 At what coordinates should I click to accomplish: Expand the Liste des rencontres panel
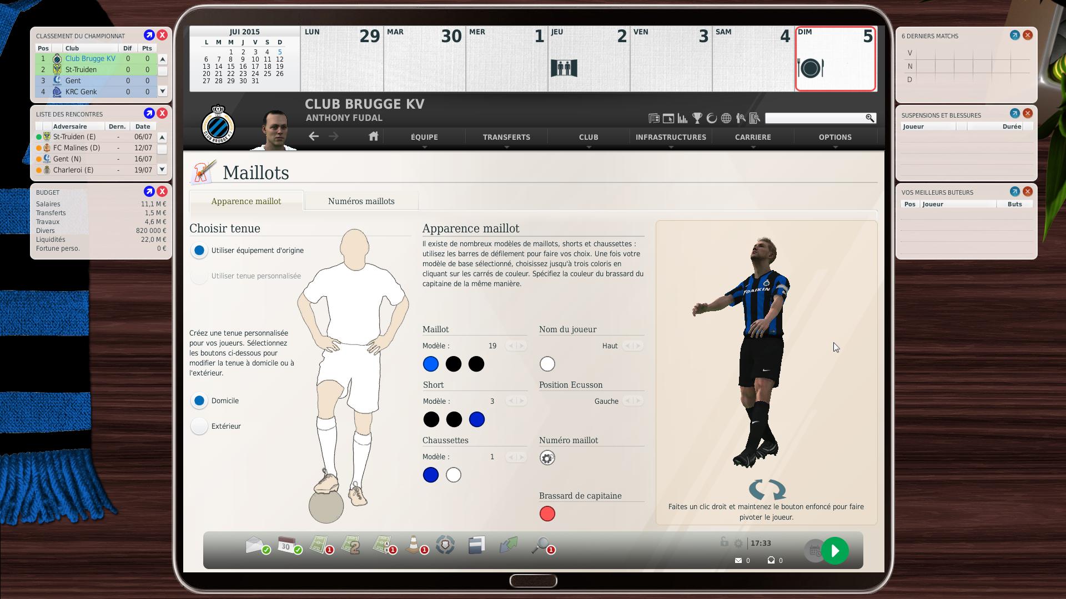click(149, 113)
